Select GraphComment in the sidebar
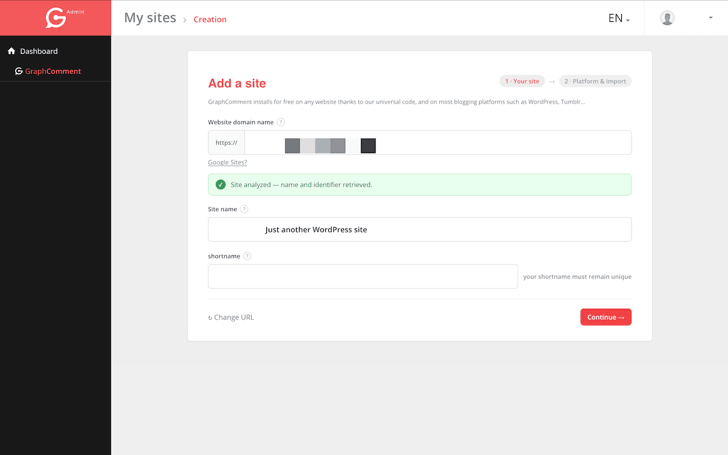Viewport: 728px width, 455px height. tap(48, 71)
